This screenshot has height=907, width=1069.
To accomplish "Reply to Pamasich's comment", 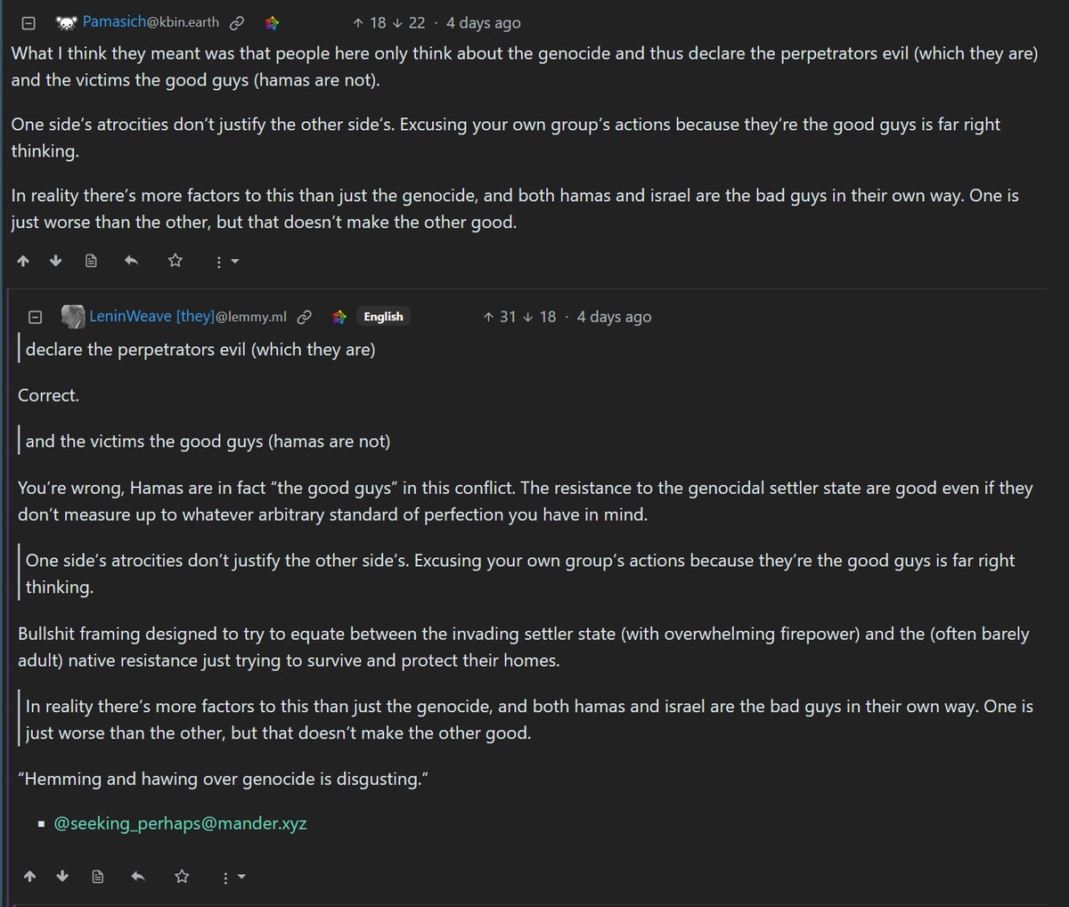I will [131, 261].
